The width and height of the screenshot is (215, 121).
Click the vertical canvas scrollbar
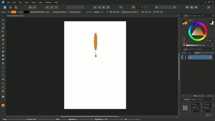tap(179, 67)
